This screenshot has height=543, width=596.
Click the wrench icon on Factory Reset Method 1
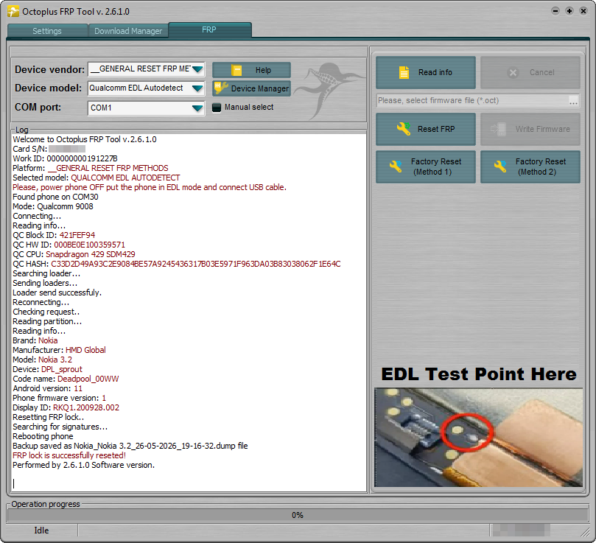pyautogui.click(x=396, y=167)
